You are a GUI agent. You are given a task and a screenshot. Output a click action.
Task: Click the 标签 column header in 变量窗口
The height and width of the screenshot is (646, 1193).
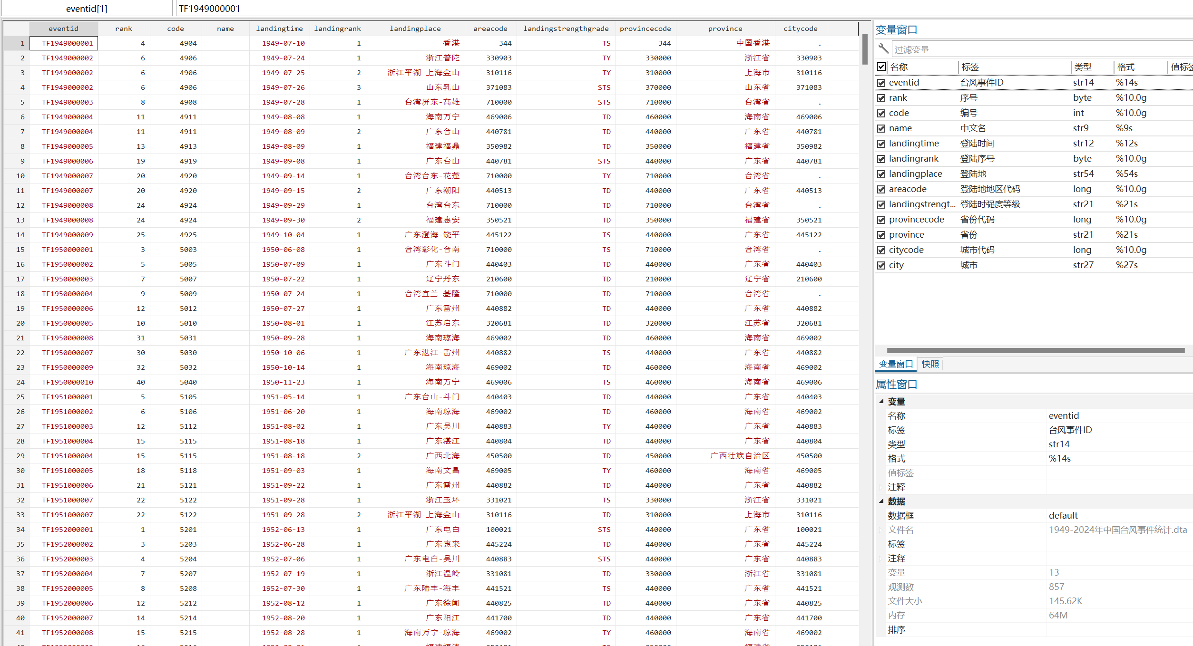click(970, 67)
